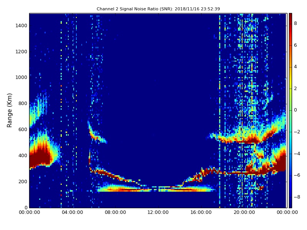Screen dimensions: 307x230
Task: Click the green middle section of the colorbar
Action: pyautogui.click(x=290, y=110)
